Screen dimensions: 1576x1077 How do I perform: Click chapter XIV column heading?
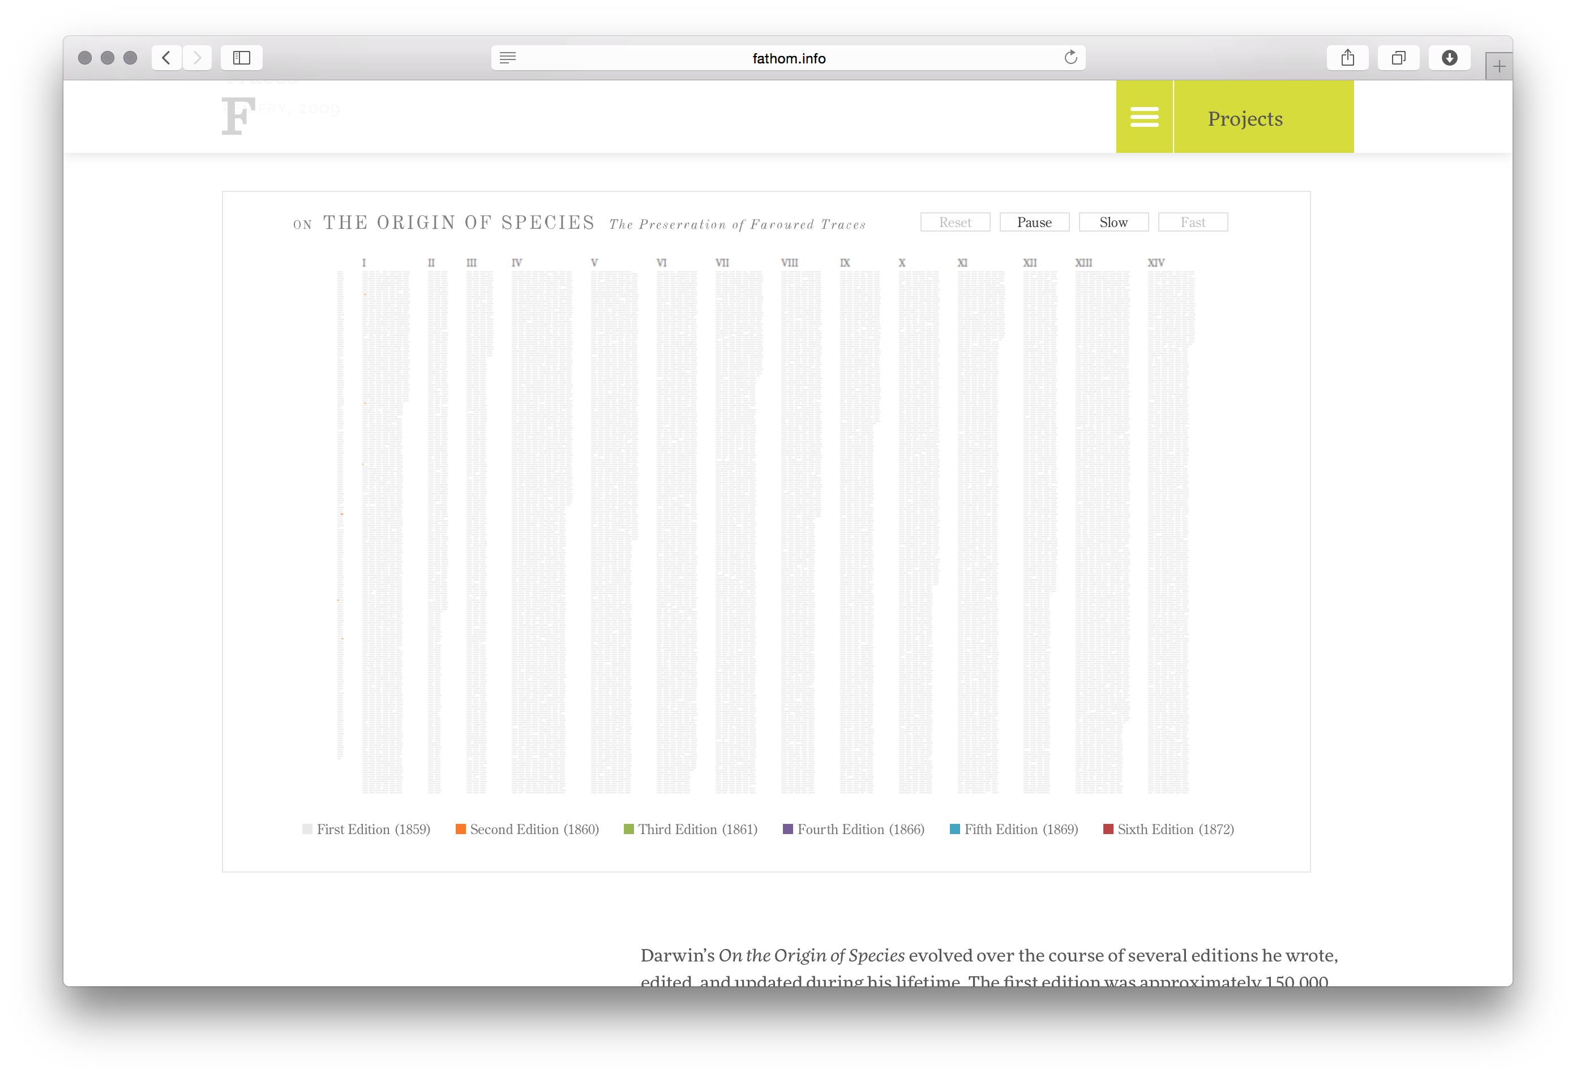click(1155, 263)
